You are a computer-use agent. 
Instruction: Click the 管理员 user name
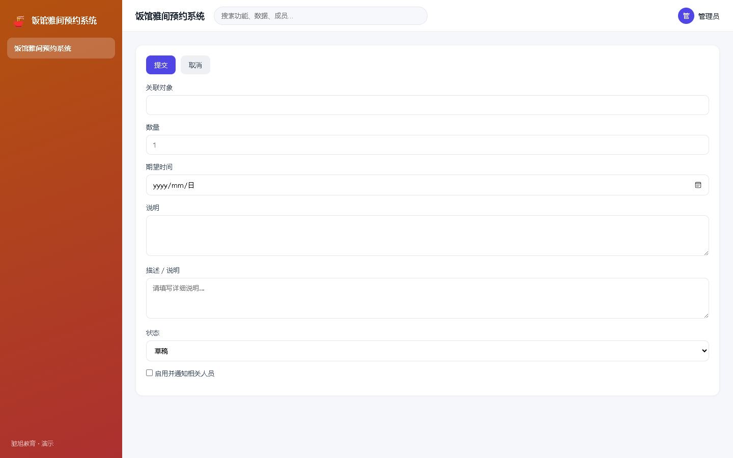[709, 16]
